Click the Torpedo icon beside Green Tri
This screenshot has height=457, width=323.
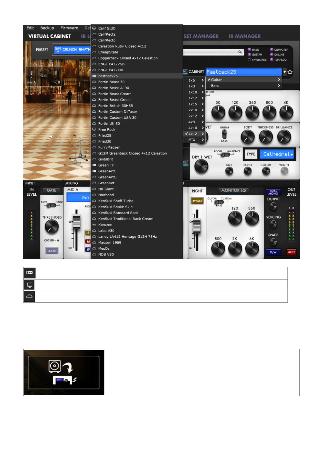94,165
